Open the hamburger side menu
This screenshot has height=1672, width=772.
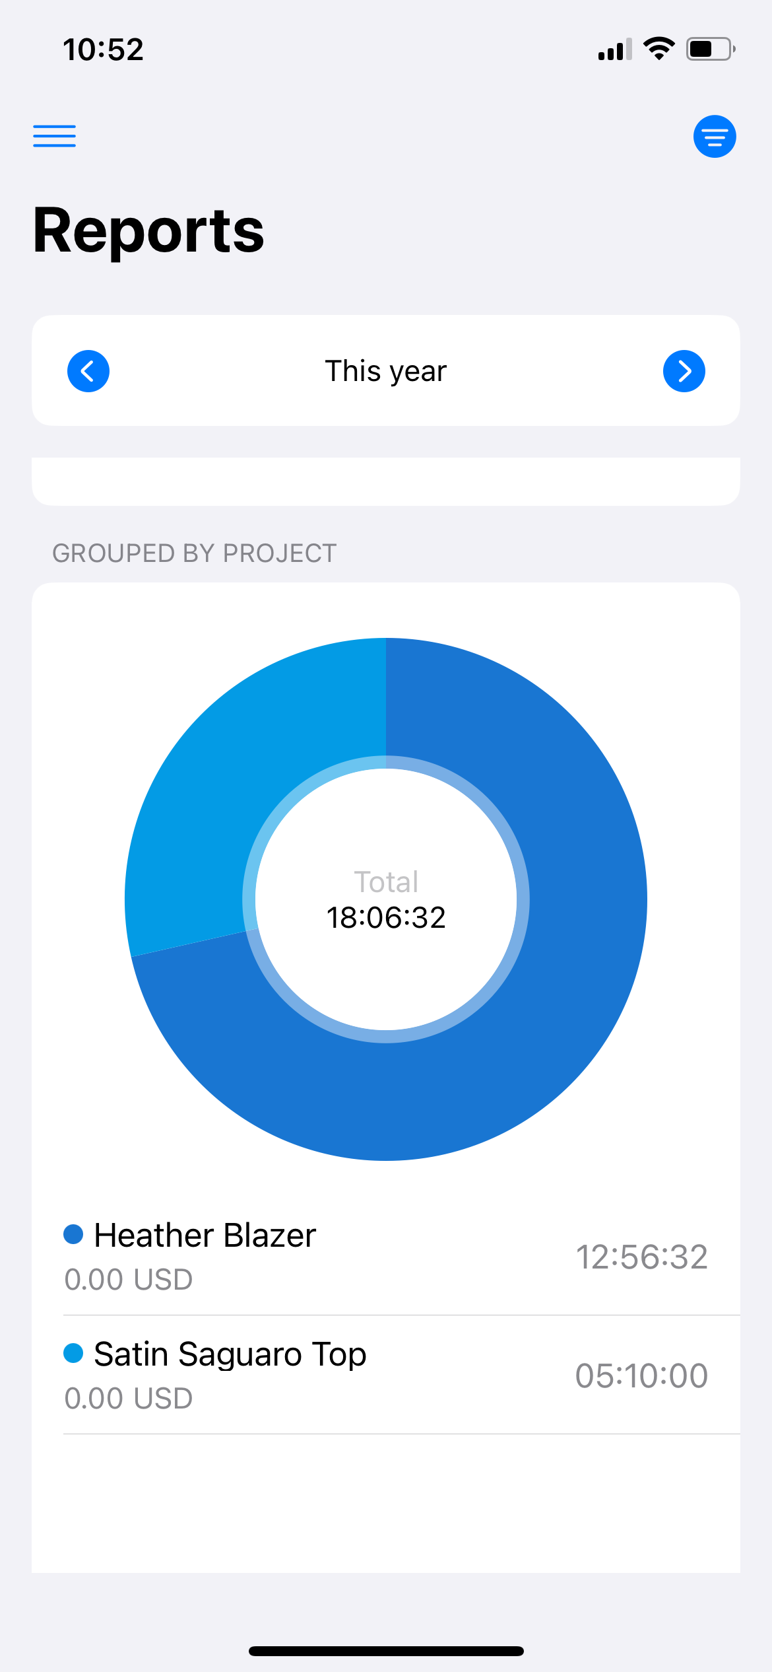click(x=55, y=136)
